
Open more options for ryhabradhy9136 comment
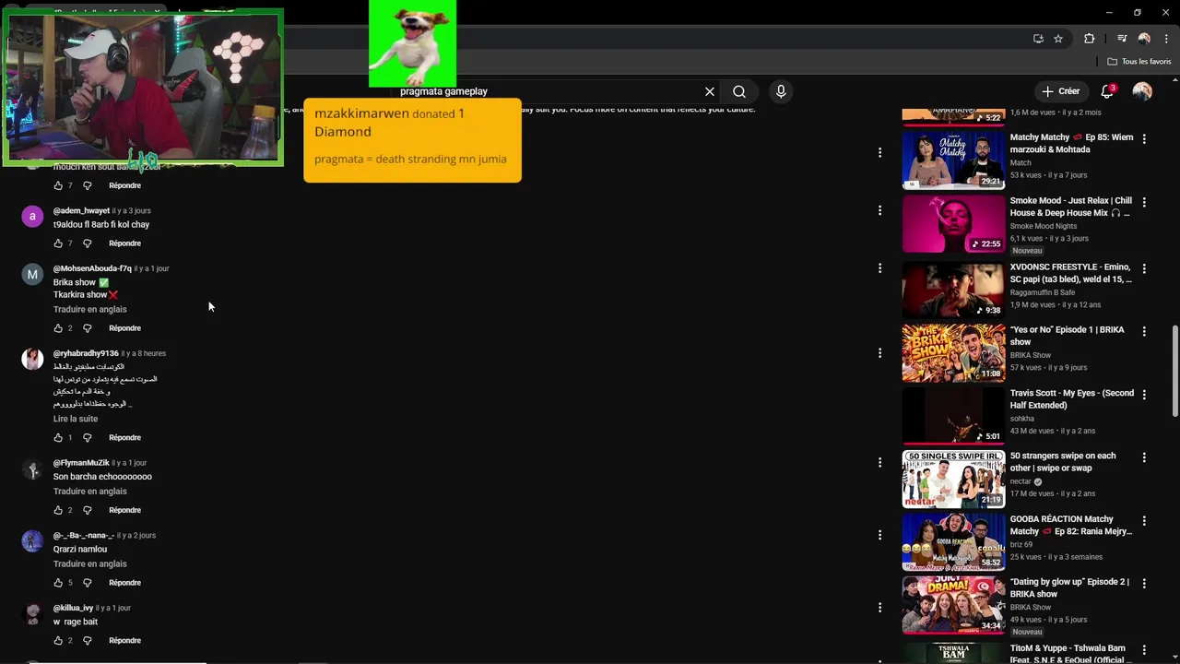(879, 353)
